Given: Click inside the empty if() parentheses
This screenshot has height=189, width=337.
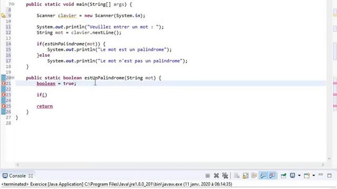Looking at the screenshot, I should pyautogui.click(x=44, y=95).
